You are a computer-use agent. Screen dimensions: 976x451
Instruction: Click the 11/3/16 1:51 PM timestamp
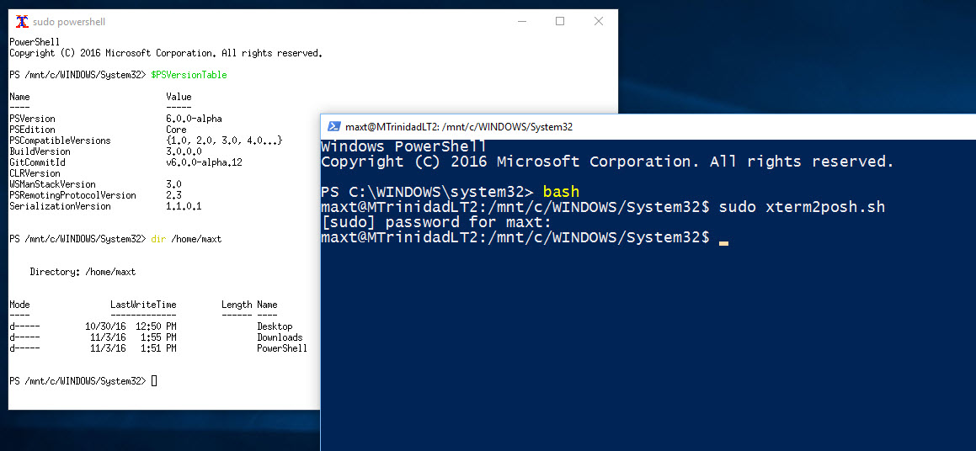(x=133, y=348)
